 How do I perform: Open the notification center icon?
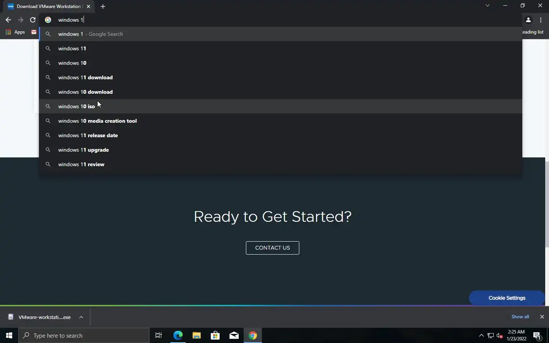click(x=537, y=335)
